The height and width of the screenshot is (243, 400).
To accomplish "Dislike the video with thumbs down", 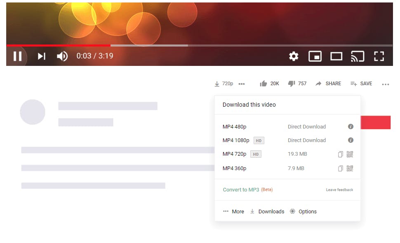I will [292, 83].
